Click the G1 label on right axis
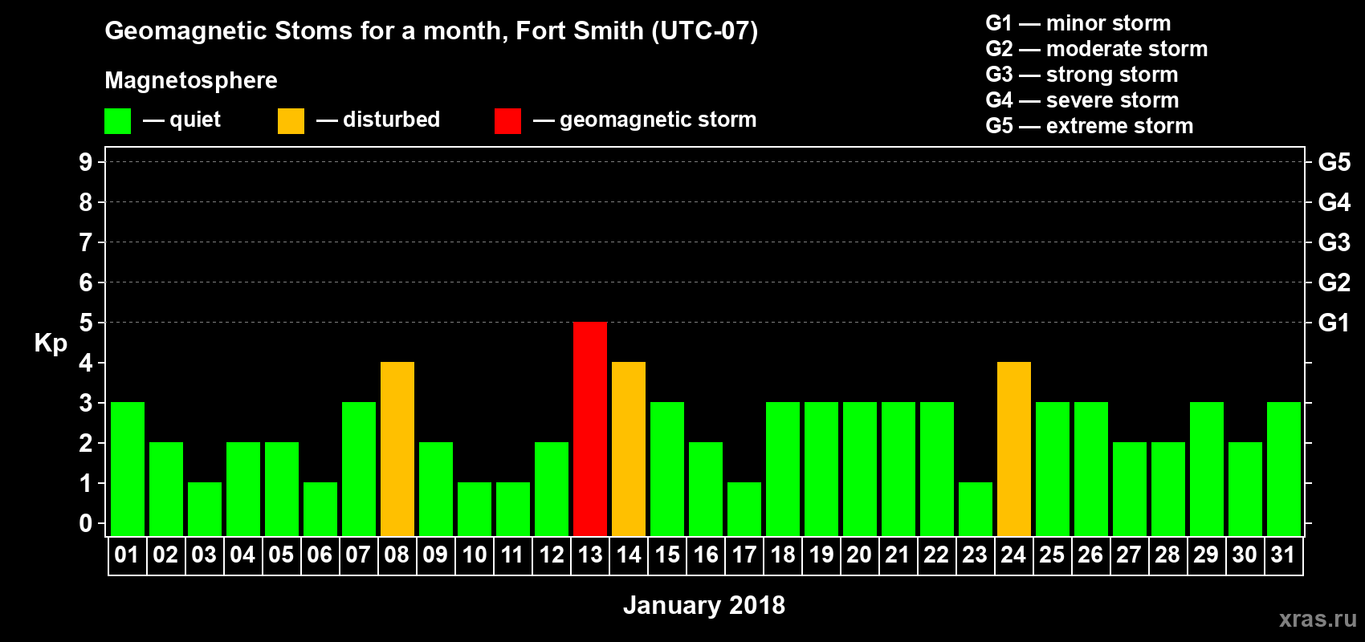 point(1334,323)
